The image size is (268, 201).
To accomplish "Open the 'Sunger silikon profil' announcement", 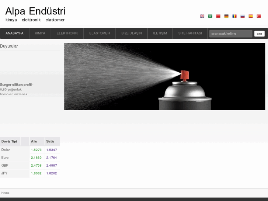I will 17,85.
